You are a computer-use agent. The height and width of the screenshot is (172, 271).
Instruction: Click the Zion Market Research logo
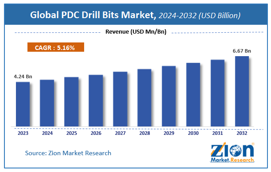click(x=232, y=153)
